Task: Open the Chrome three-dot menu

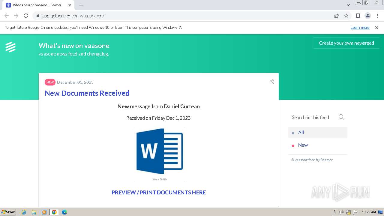Action: (x=377, y=16)
